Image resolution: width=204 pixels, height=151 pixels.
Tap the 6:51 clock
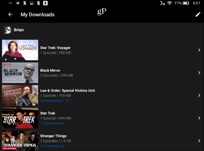coord(196,3)
